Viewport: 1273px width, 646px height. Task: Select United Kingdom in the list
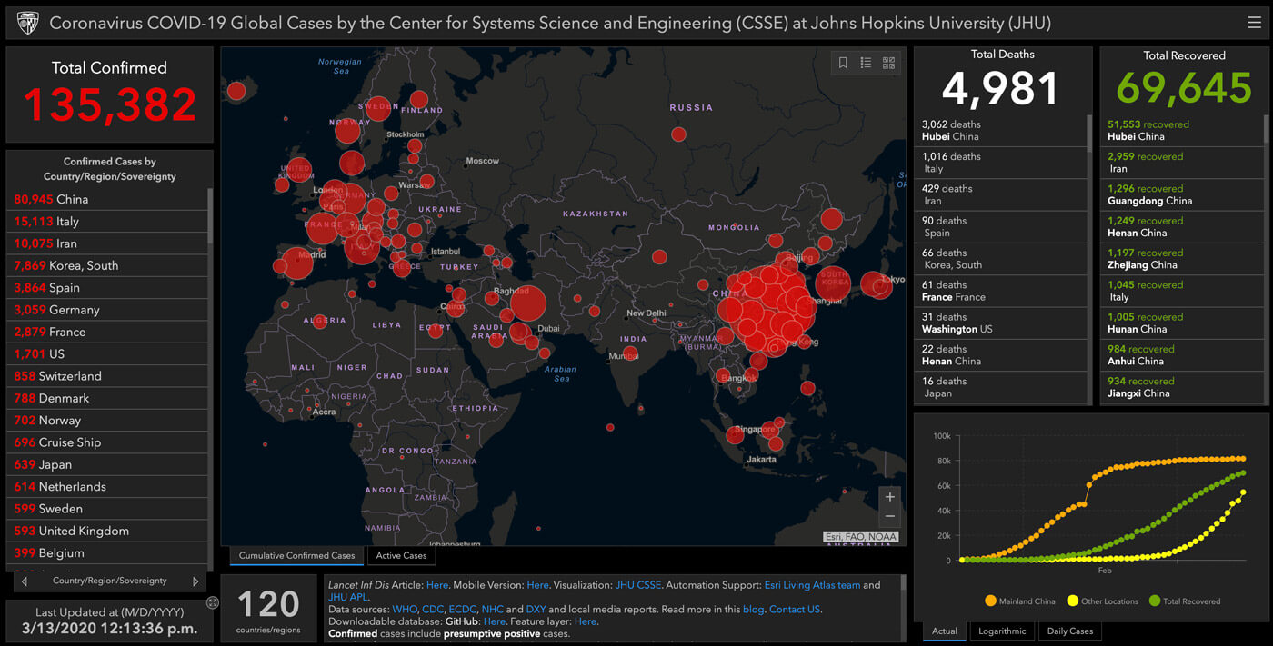(109, 531)
